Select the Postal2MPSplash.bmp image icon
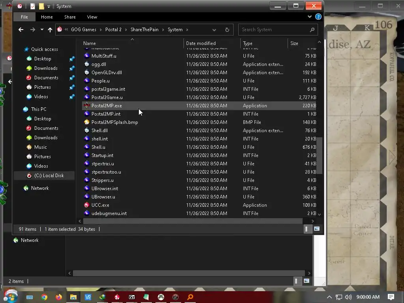This screenshot has height=303, width=404. 87,122
